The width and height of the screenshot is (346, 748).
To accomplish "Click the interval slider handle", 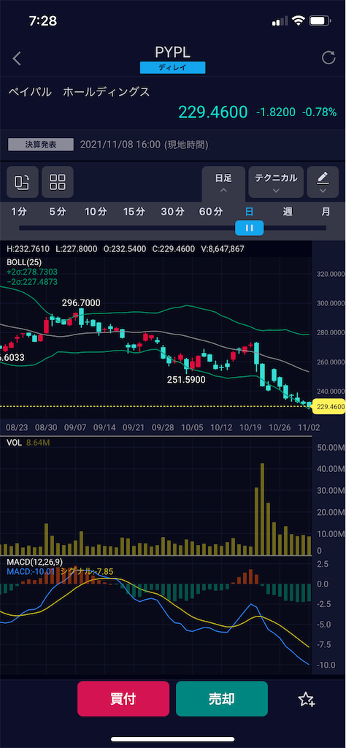I will click(x=249, y=228).
